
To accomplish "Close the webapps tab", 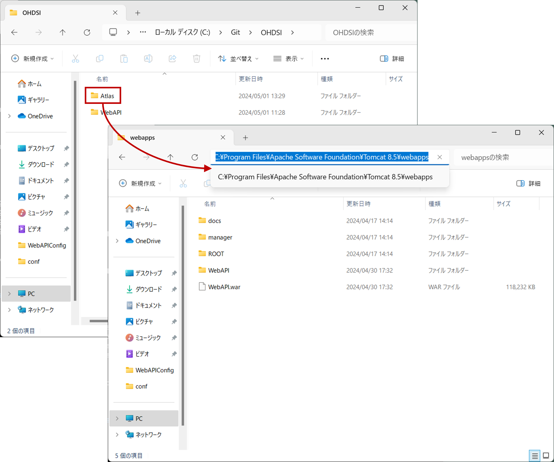I will point(223,137).
